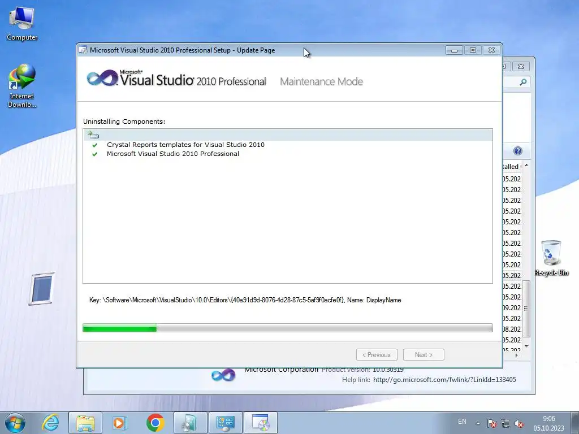Screen dimensions: 579x434
Task: Close the Visual Studio Setup window
Action: pos(491,50)
